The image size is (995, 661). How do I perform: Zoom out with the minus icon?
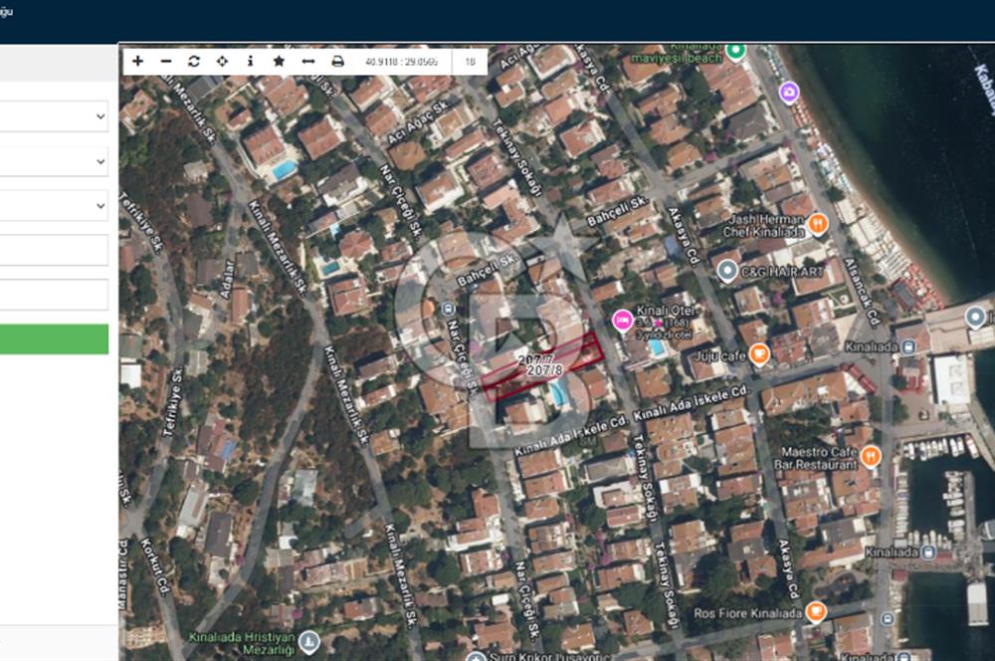click(166, 61)
